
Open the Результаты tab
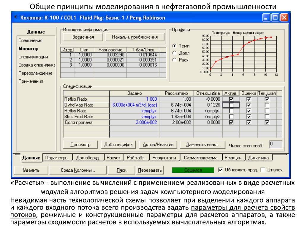click(x=164, y=158)
